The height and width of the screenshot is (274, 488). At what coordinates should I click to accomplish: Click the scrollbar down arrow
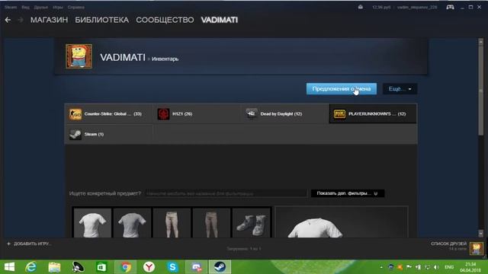(481, 234)
